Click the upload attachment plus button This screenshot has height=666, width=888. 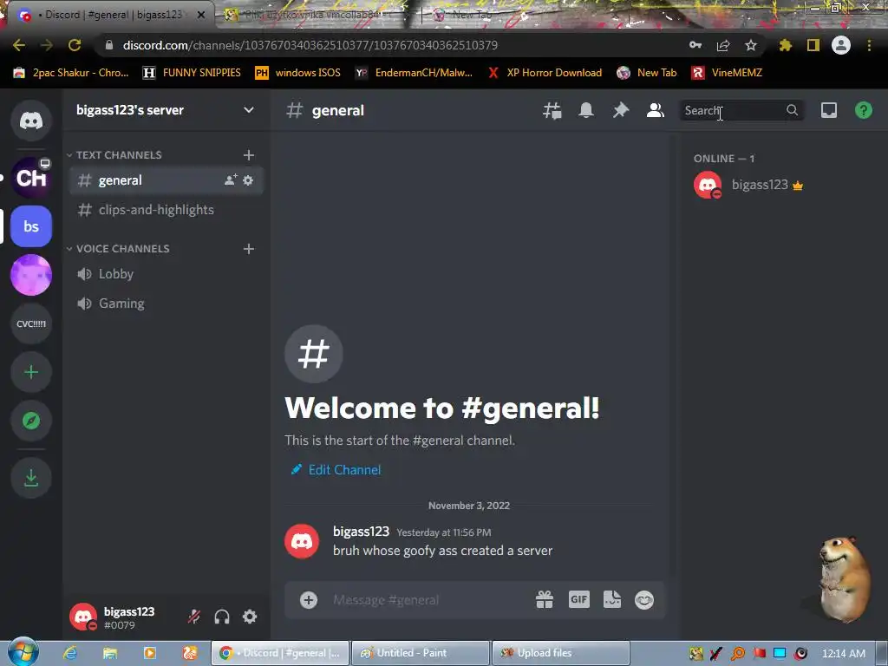[309, 600]
